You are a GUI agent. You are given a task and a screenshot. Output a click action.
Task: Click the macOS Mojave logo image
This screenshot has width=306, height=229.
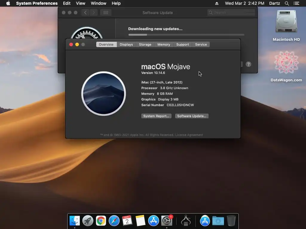pyautogui.click(x=104, y=94)
